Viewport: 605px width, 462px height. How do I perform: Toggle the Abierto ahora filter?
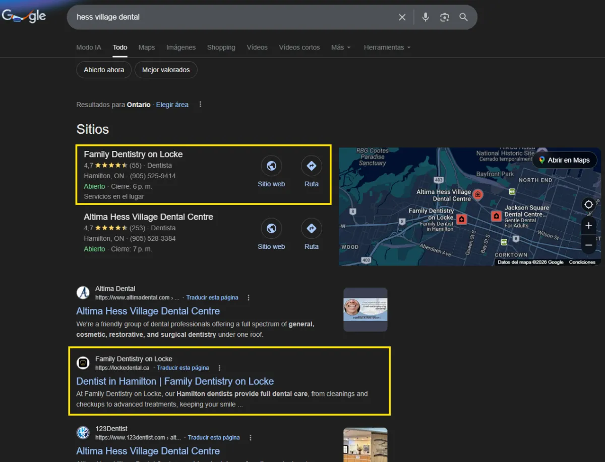(104, 70)
